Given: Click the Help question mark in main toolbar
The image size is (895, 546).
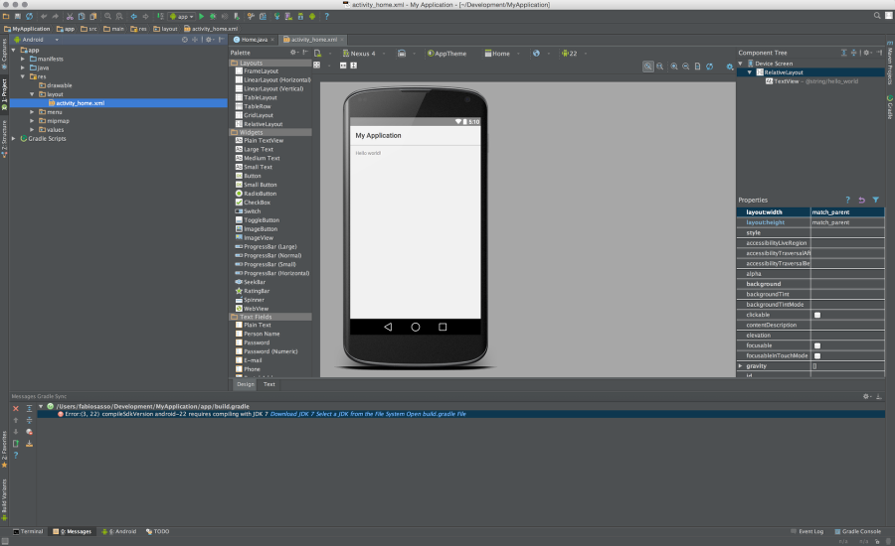Looking at the screenshot, I should [326, 17].
